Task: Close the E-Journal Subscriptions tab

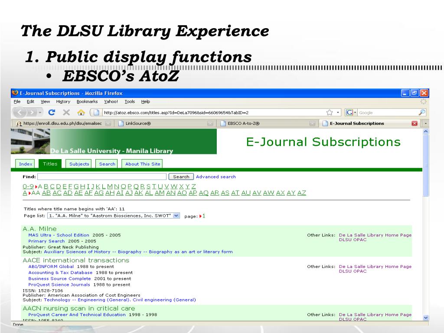Action: pos(415,124)
